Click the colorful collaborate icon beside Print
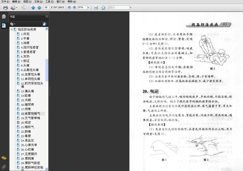Screen dimensions: 243x171 (x=13, y=7)
